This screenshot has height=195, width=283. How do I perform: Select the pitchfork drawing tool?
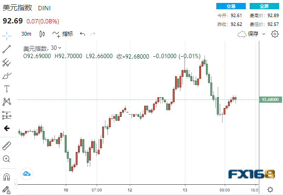point(7,63)
